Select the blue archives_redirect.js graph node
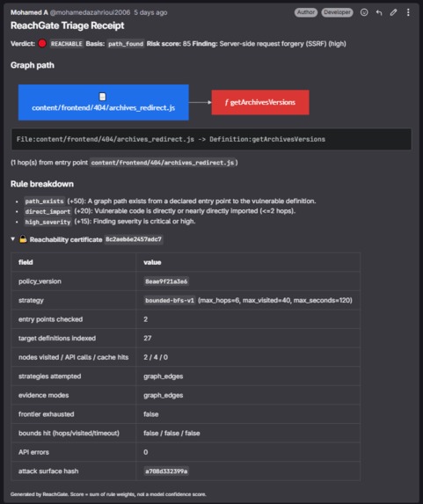This screenshot has width=423, height=504. pyautogui.click(x=104, y=103)
